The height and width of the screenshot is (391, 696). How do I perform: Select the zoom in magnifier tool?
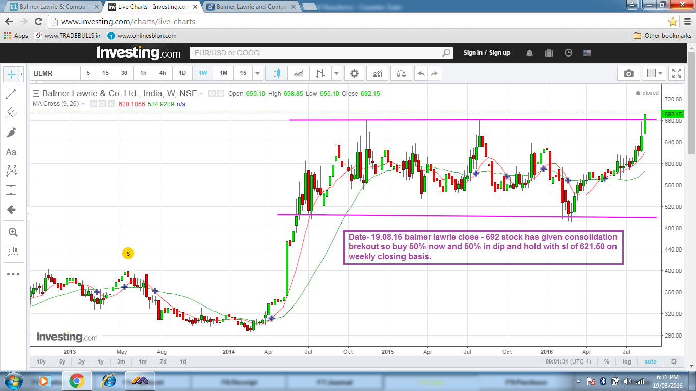pos(13,232)
